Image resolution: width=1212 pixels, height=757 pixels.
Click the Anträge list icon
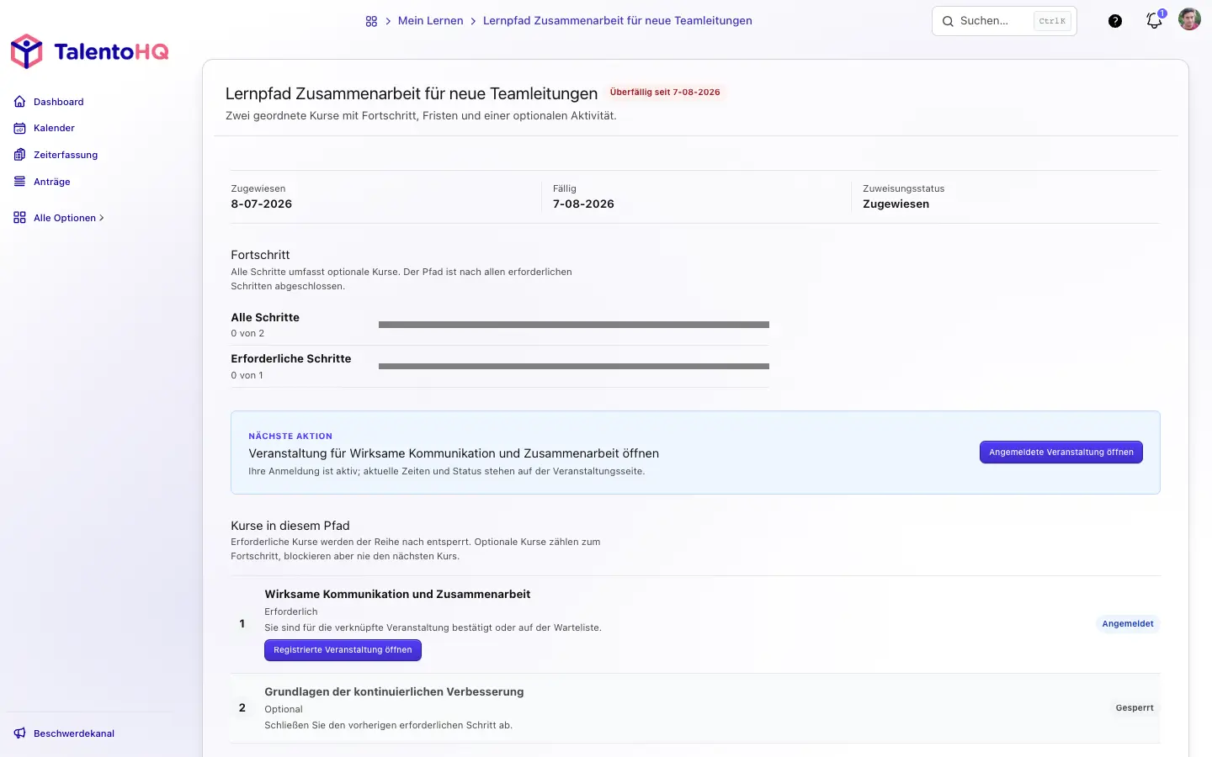coord(20,182)
